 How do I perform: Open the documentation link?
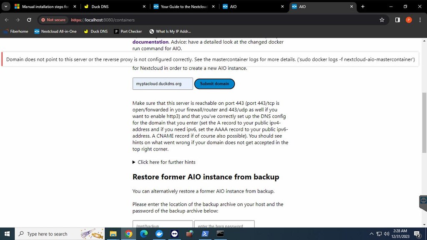tap(150, 42)
